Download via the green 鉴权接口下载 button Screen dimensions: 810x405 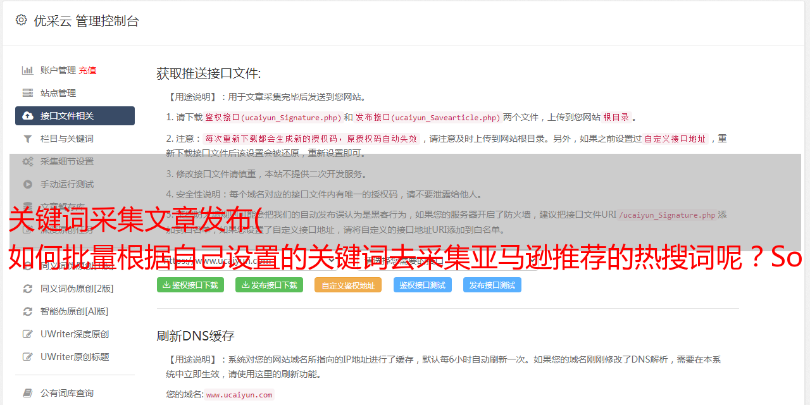[190, 285]
